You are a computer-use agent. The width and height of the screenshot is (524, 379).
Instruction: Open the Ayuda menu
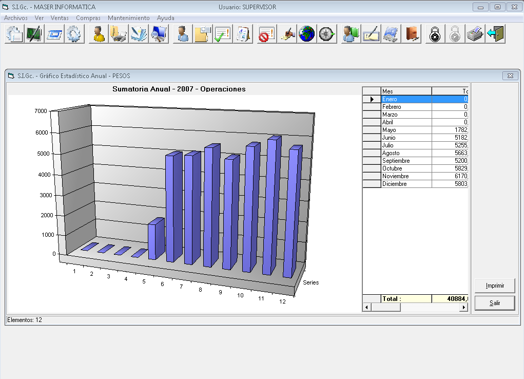[x=166, y=18]
